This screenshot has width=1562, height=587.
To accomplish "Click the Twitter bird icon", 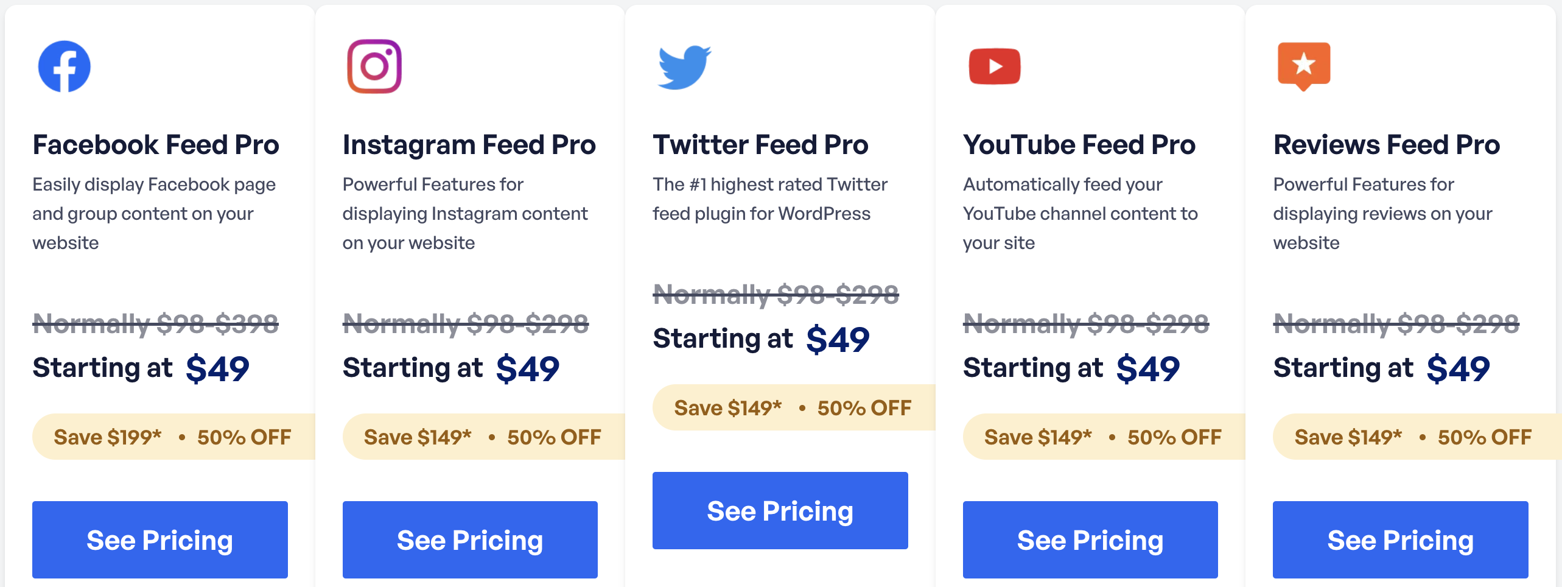I will [684, 67].
